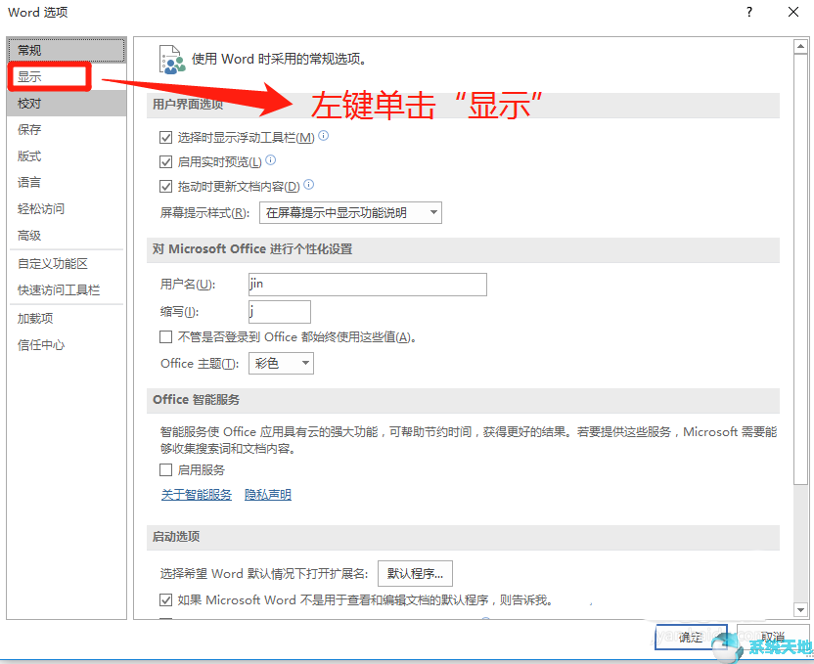Open the 语言 category

point(67,183)
